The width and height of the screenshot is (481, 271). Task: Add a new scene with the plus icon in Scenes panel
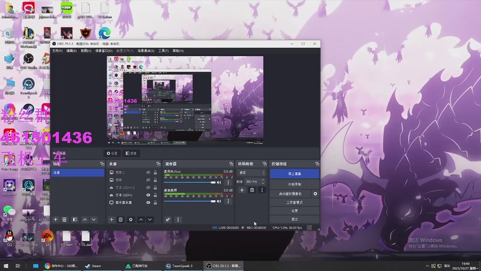pyautogui.click(x=55, y=219)
